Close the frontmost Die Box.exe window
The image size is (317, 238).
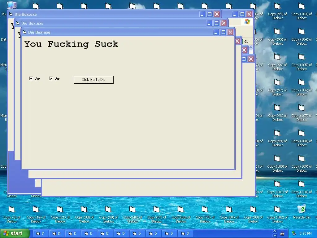tap(230, 32)
